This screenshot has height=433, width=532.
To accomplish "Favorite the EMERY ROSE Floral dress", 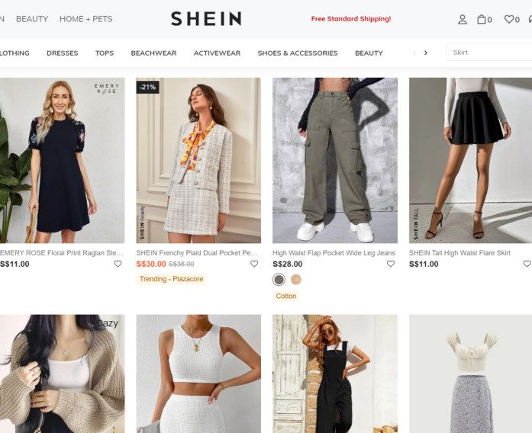I will click(118, 264).
